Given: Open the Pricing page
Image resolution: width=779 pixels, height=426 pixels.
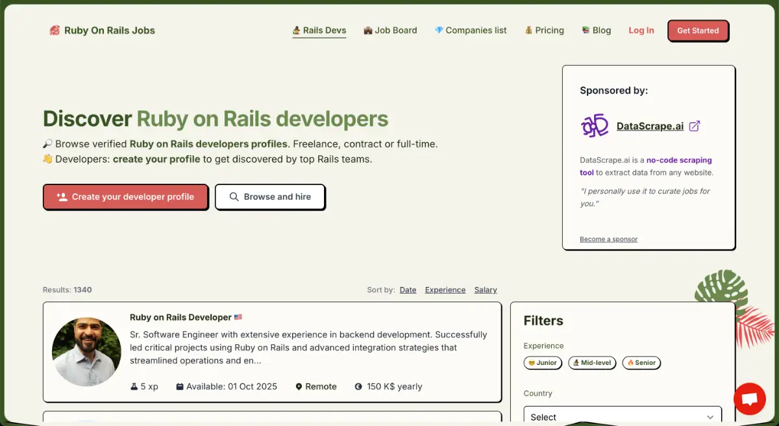Looking at the screenshot, I should click(x=544, y=30).
